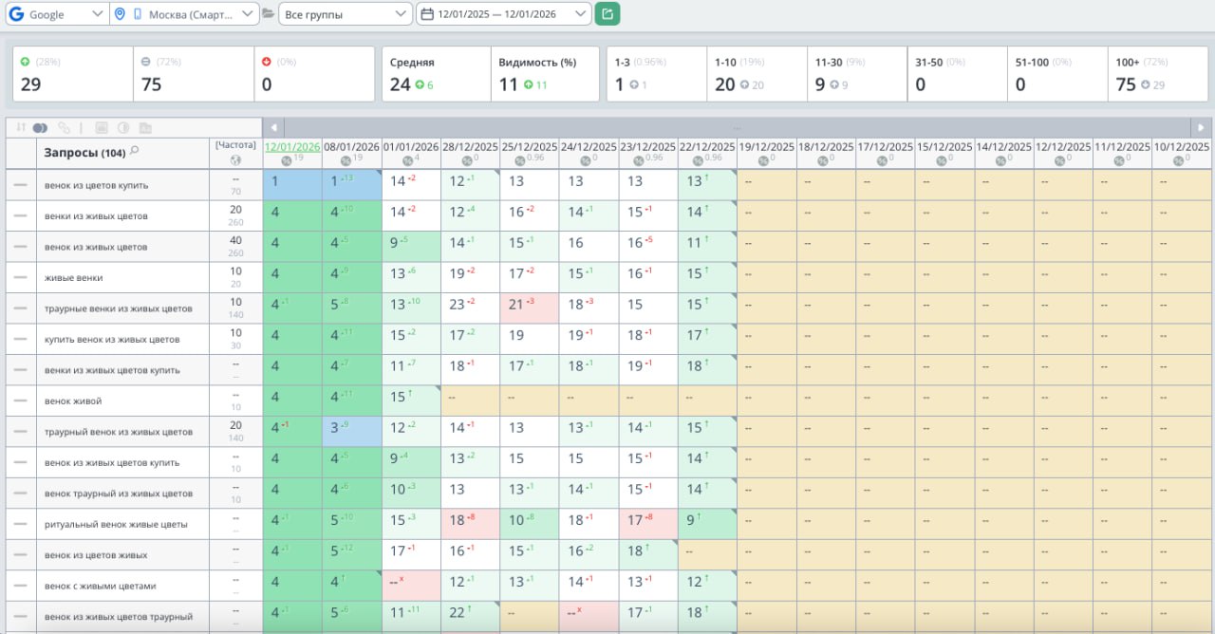Select the 100+ positions filter card
The width and height of the screenshot is (1215, 634).
click(x=1157, y=74)
